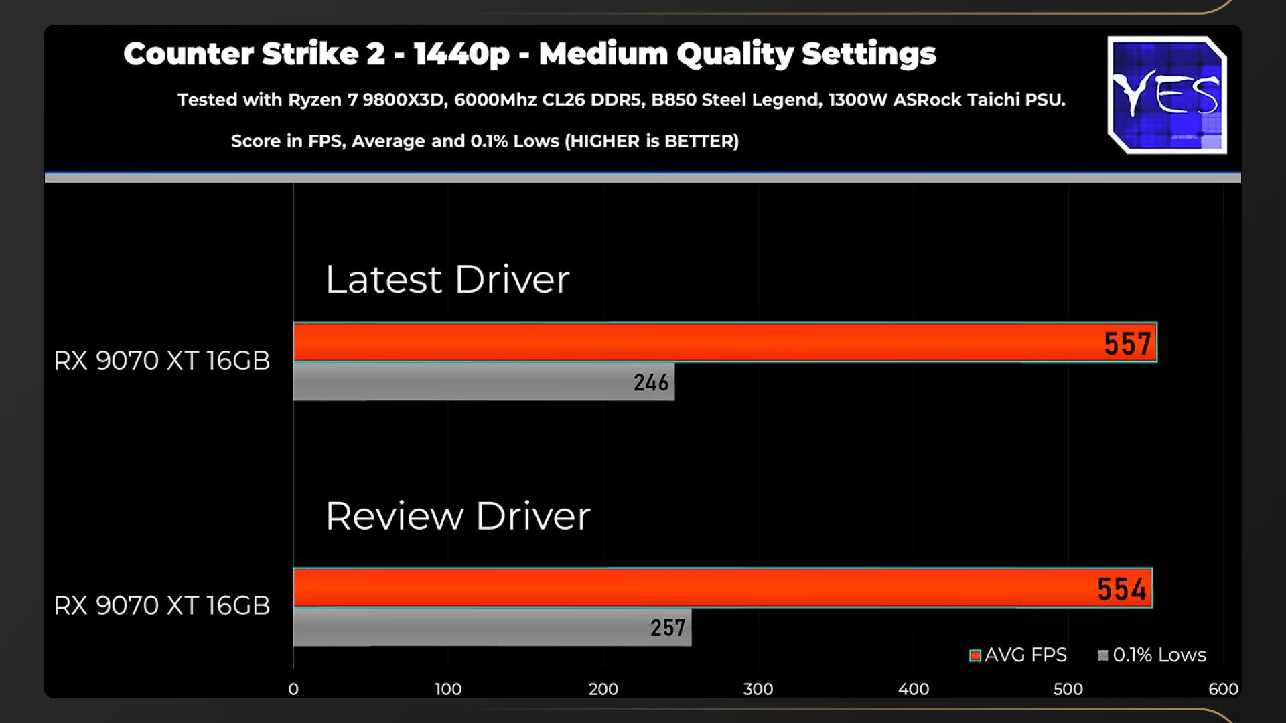
Task: Click the lower RX 9070 XT 16GB label
Action: [x=161, y=606]
